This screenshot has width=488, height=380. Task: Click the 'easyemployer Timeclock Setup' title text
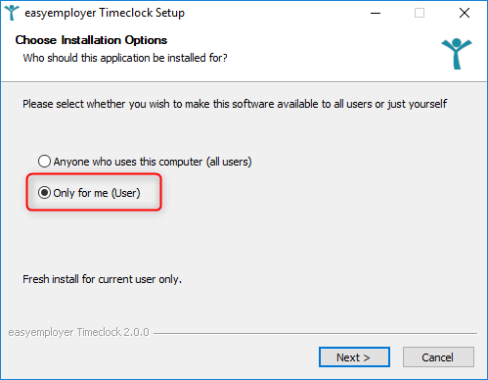click(105, 13)
